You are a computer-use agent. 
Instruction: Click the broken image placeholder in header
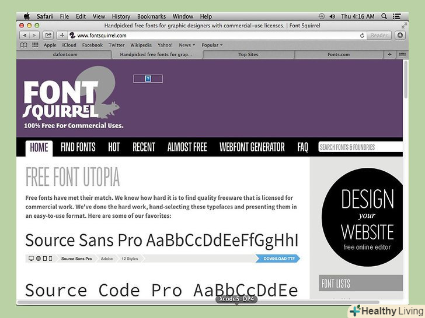pyautogui.click(x=148, y=79)
